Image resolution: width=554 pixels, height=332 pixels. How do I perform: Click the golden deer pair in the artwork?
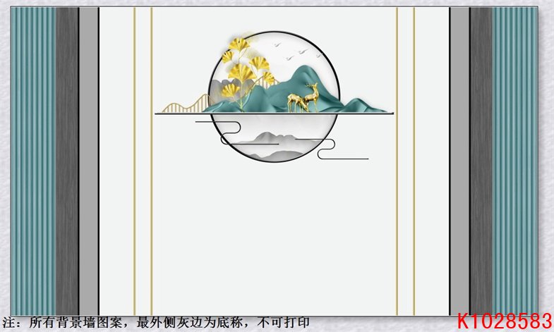coord(303,98)
